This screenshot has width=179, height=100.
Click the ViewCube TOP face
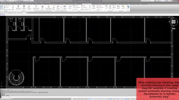(174, 22)
